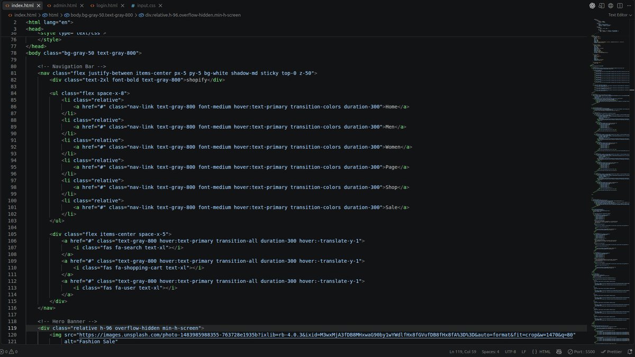Screen dimensions: 635x357
Task: Click Men link text on line 89
Action: click(389, 127)
